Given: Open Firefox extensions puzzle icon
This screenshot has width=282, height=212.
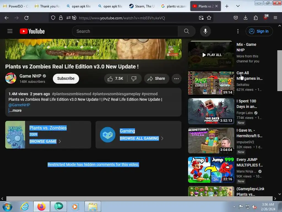Looking at the screenshot, I should [x=256, y=18].
